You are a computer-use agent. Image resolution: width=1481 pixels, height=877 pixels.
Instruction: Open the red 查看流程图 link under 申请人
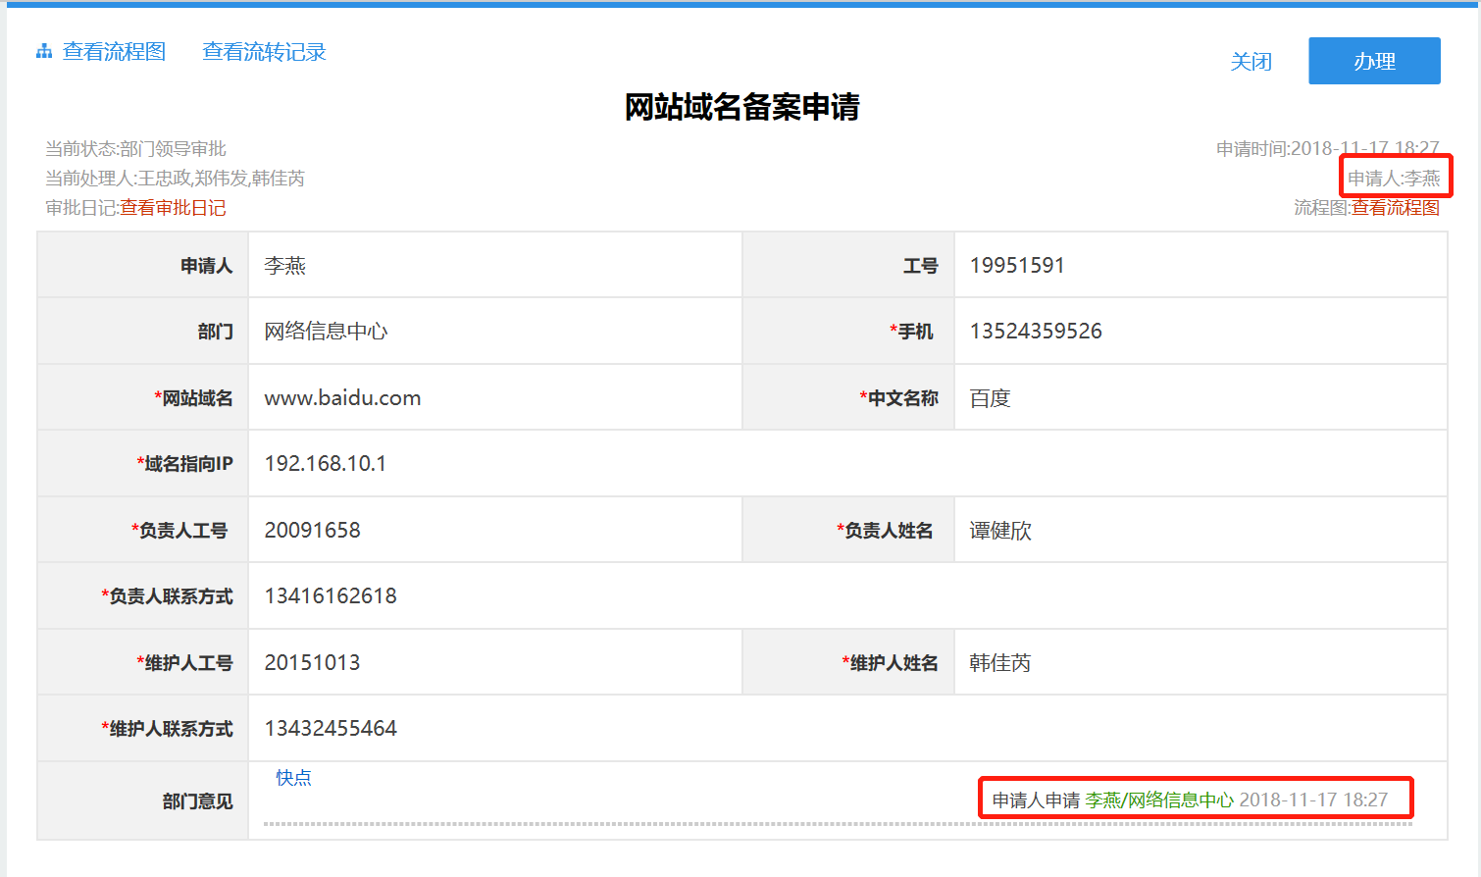(1395, 208)
